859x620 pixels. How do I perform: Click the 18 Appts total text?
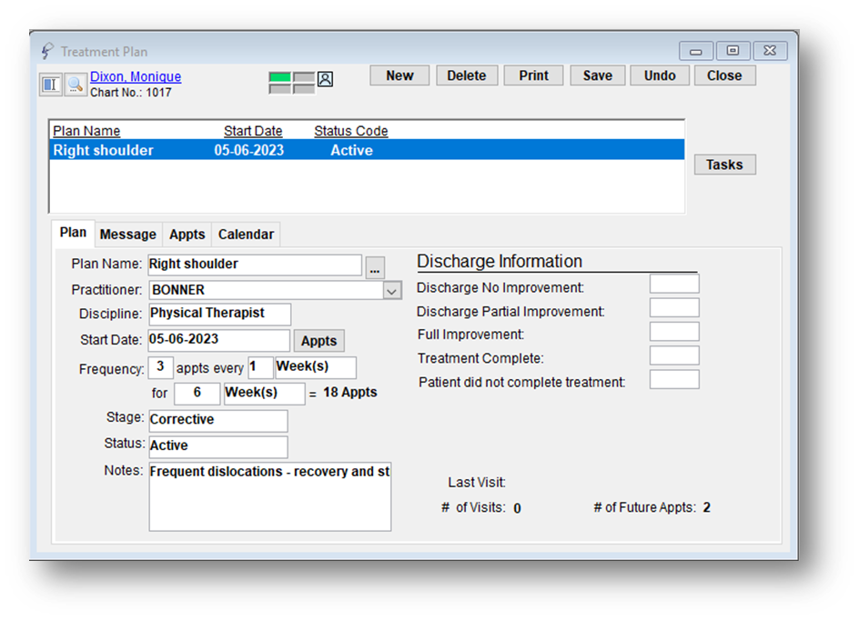coord(350,393)
